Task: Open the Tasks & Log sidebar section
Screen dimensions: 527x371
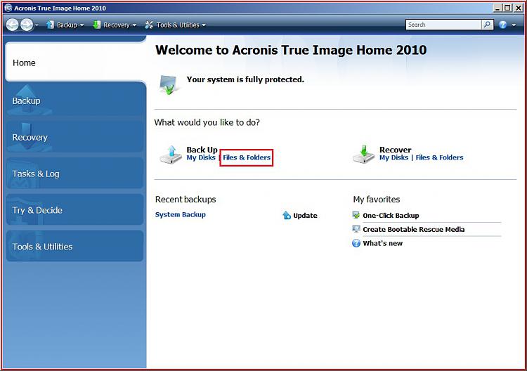Action: click(x=74, y=174)
